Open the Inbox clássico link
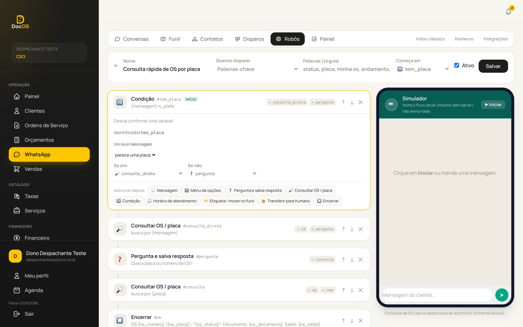The width and height of the screenshot is (523, 327). [430, 39]
